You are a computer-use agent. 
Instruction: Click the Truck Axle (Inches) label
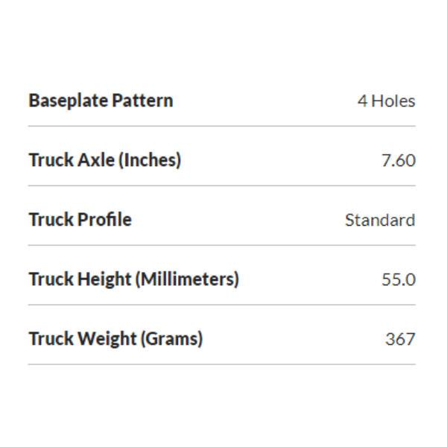point(105,160)
